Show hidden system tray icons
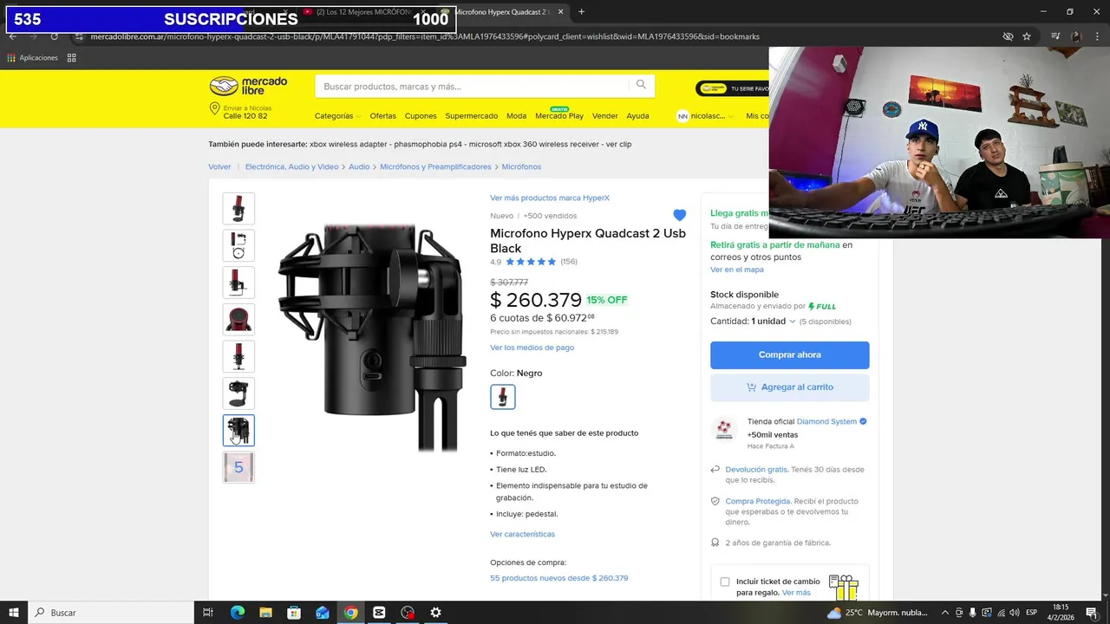 (x=945, y=613)
